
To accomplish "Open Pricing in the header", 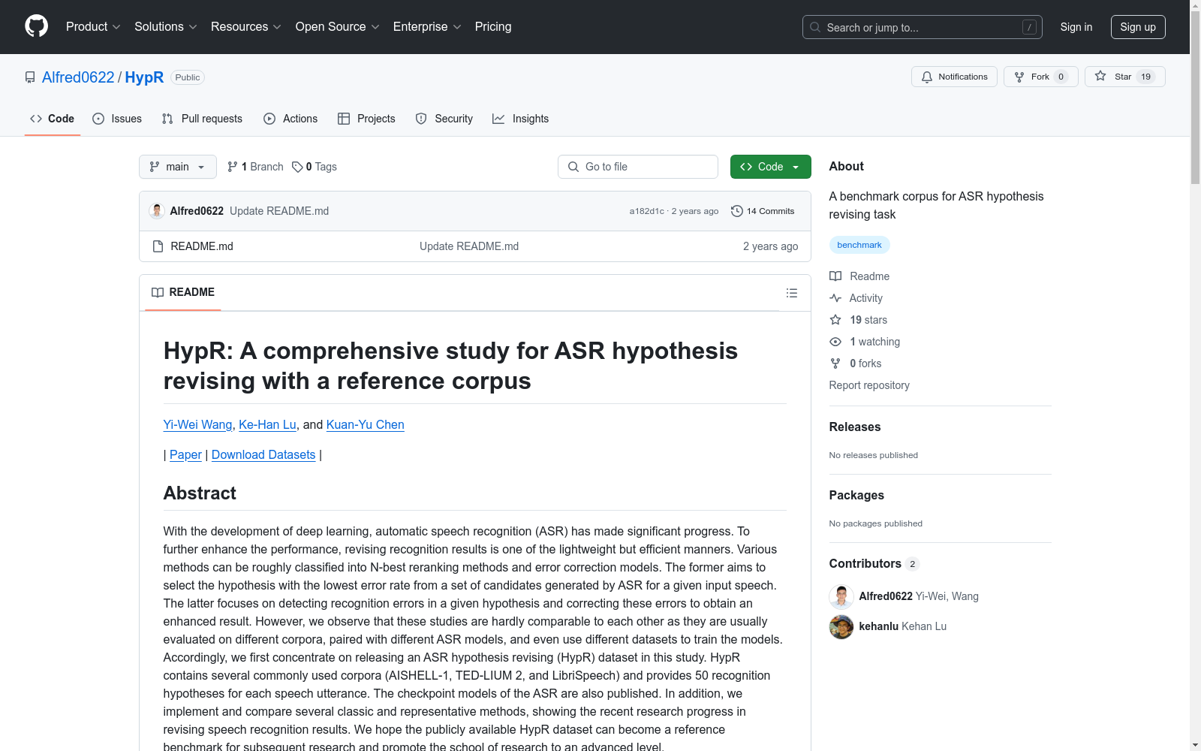I will pyautogui.click(x=493, y=27).
